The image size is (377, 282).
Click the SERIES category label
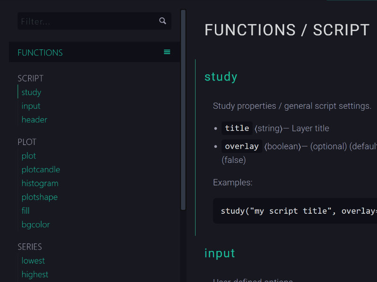(30, 247)
